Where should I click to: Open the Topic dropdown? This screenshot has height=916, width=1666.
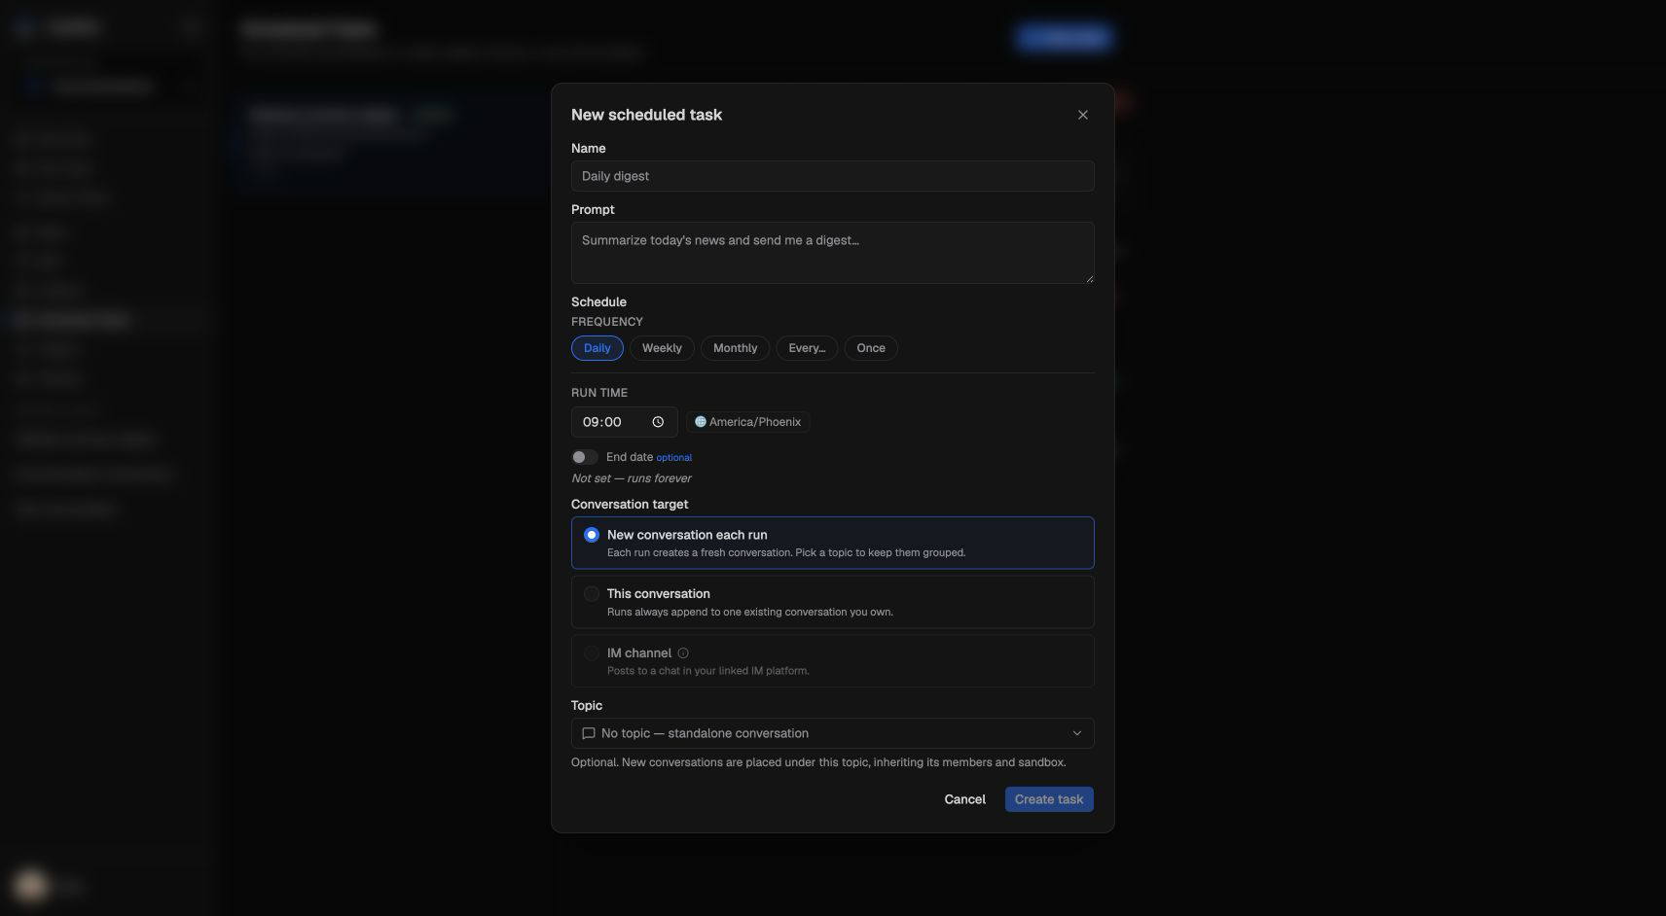[832, 733]
